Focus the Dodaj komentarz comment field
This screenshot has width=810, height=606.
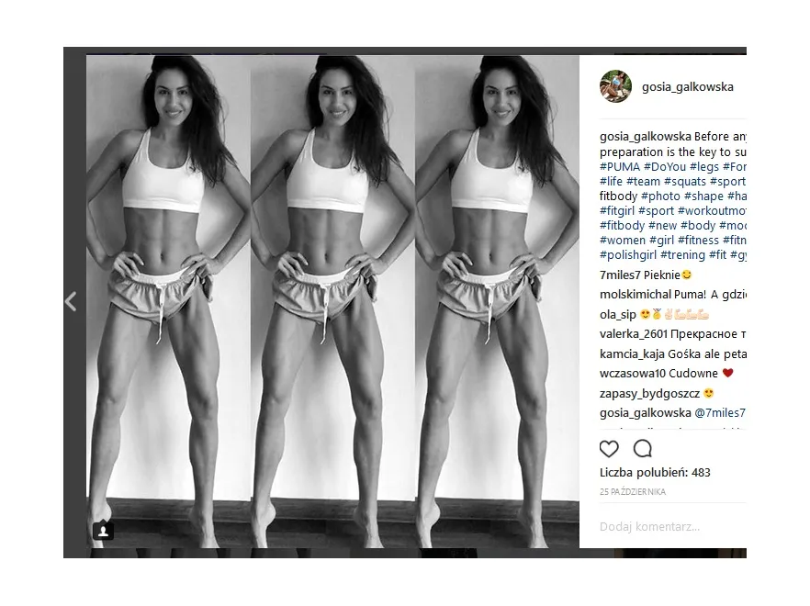[x=671, y=527]
